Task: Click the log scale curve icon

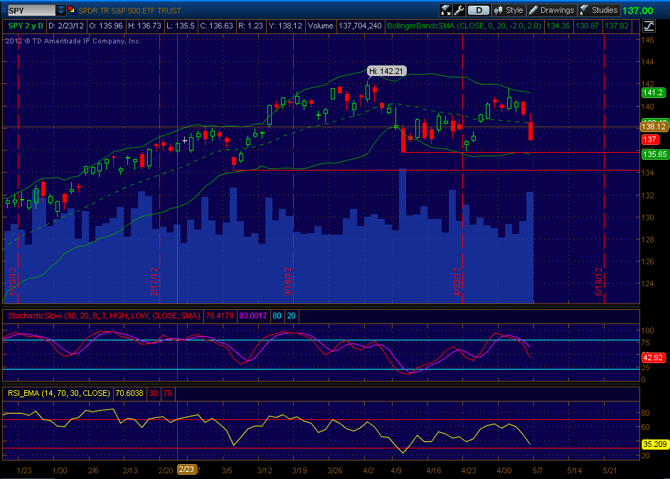Action: (x=649, y=26)
